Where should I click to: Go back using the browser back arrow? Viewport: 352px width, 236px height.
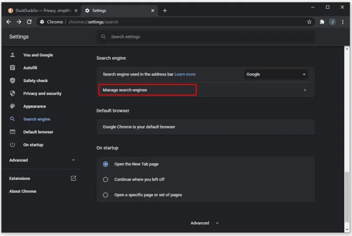coord(9,22)
